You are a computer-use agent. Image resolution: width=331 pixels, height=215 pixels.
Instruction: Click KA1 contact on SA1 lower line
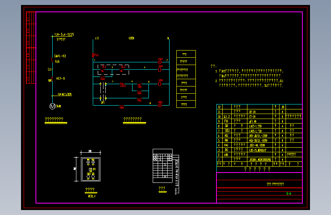click(x=139, y=98)
